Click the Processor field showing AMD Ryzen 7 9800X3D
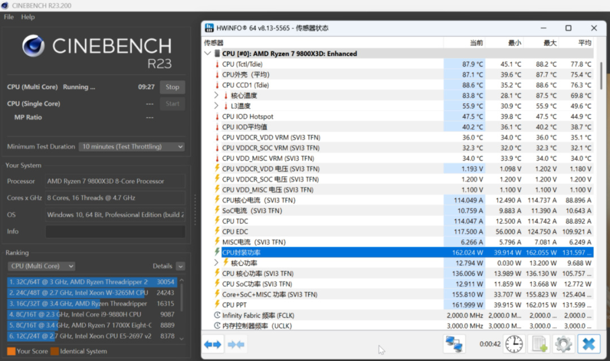 point(115,181)
